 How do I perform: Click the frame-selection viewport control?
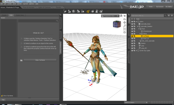click(x=125, y=29)
